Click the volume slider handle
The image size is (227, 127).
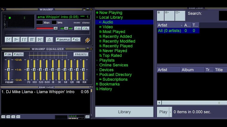point(56,28)
